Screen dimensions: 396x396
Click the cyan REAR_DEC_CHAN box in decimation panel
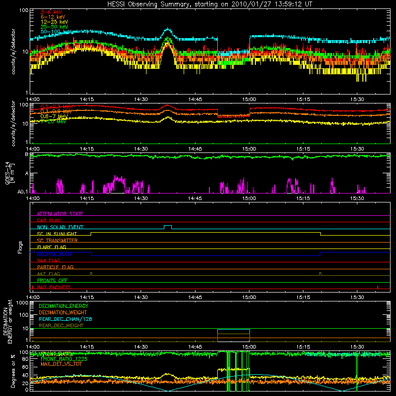coord(234,332)
